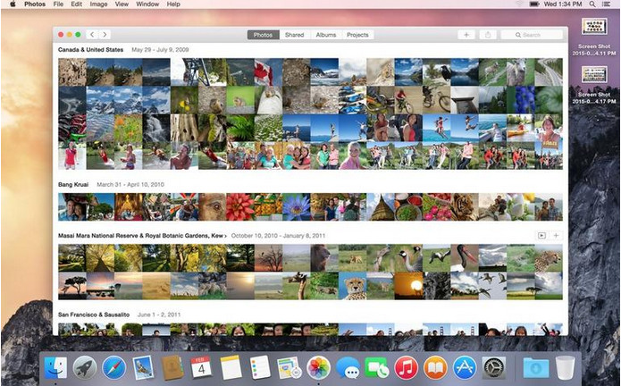This screenshot has width=621, height=386.
Task: Open the share button in toolbar
Action: click(488, 35)
